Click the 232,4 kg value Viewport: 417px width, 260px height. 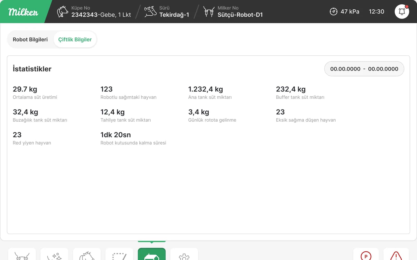(x=291, y=89)
